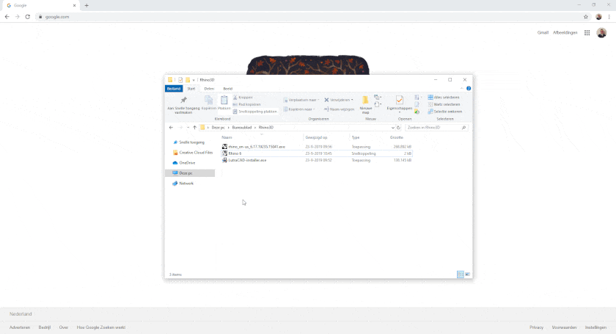Click Niets selecteren in ribbon

tap(444, 104)
